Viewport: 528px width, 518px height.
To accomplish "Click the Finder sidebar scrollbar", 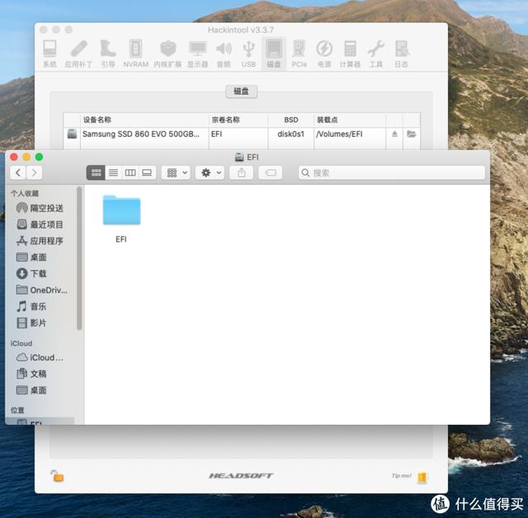I will point(79,258).
